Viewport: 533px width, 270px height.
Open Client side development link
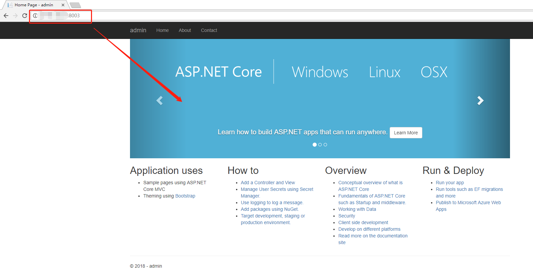pos(363,222)
